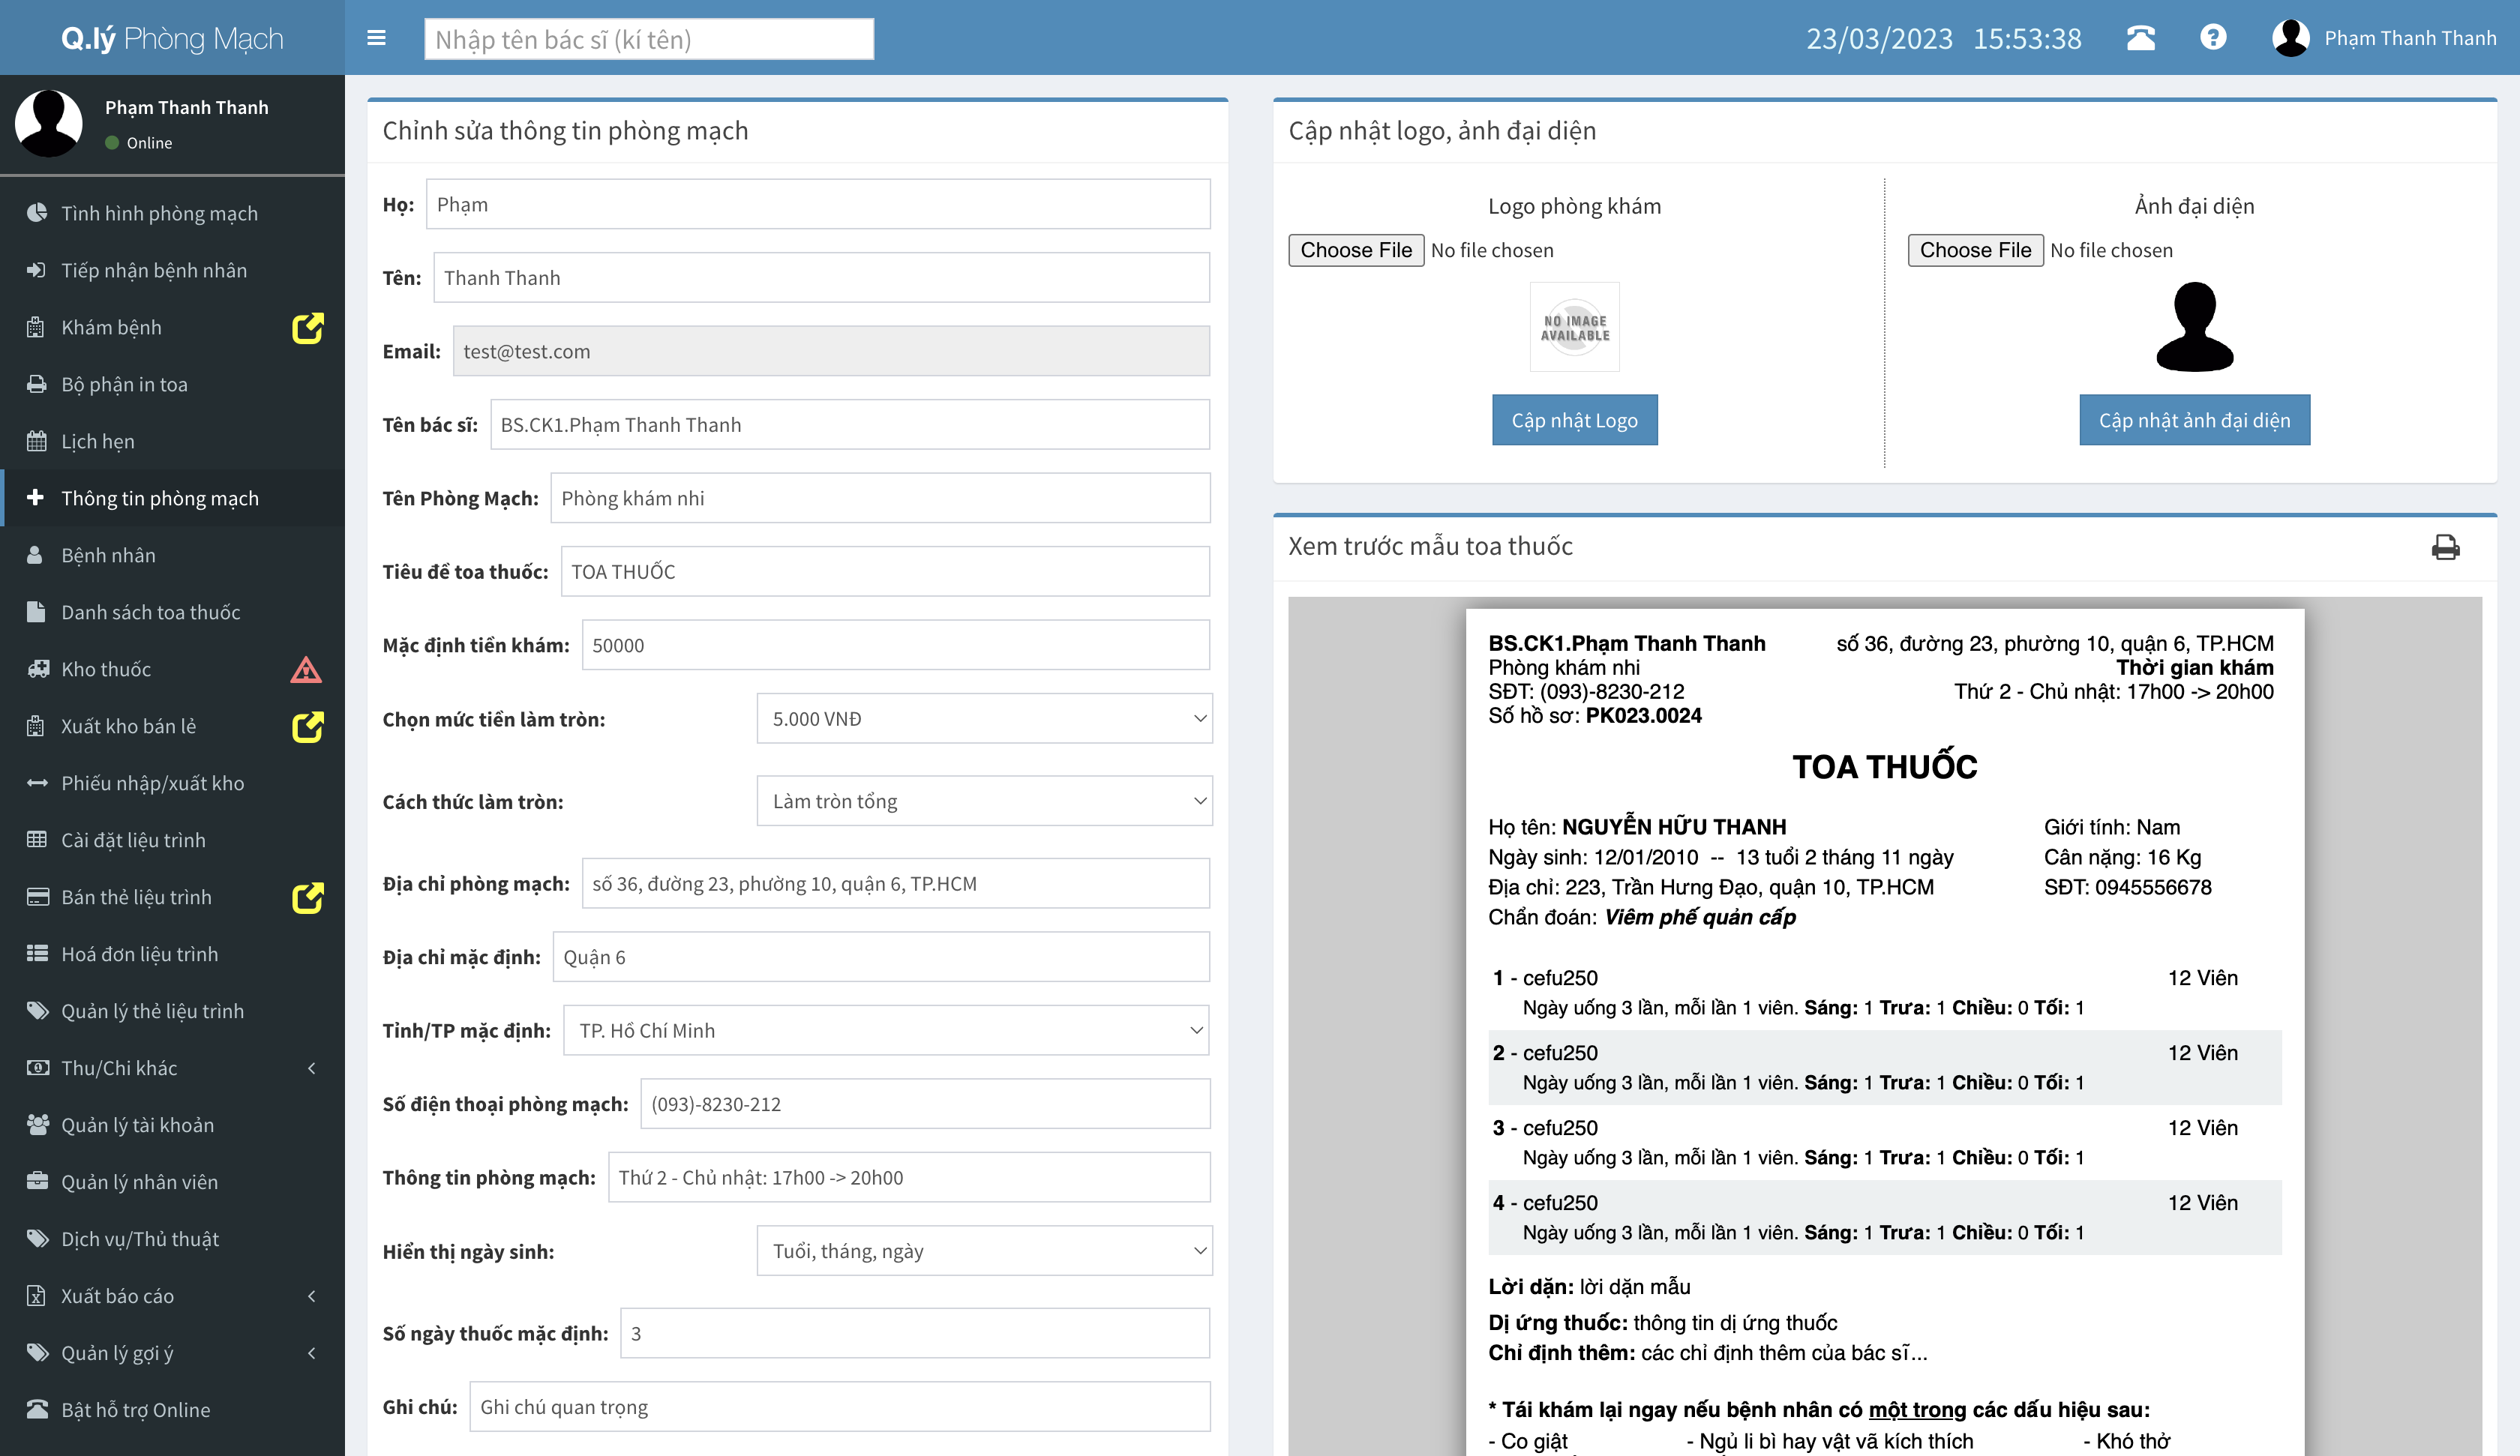Click the tags icon for Quản lý thẻ liệu trình

pyautogui.click(x=38, y=1011)
